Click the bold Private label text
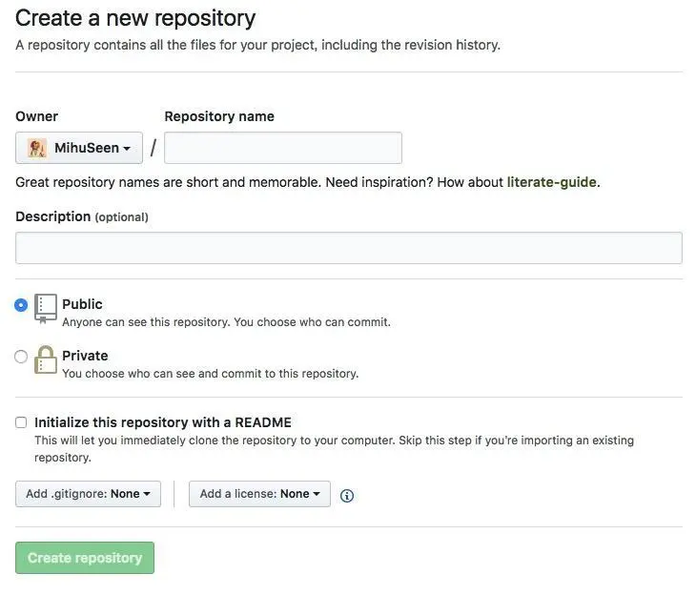 [x=85, y=356]
